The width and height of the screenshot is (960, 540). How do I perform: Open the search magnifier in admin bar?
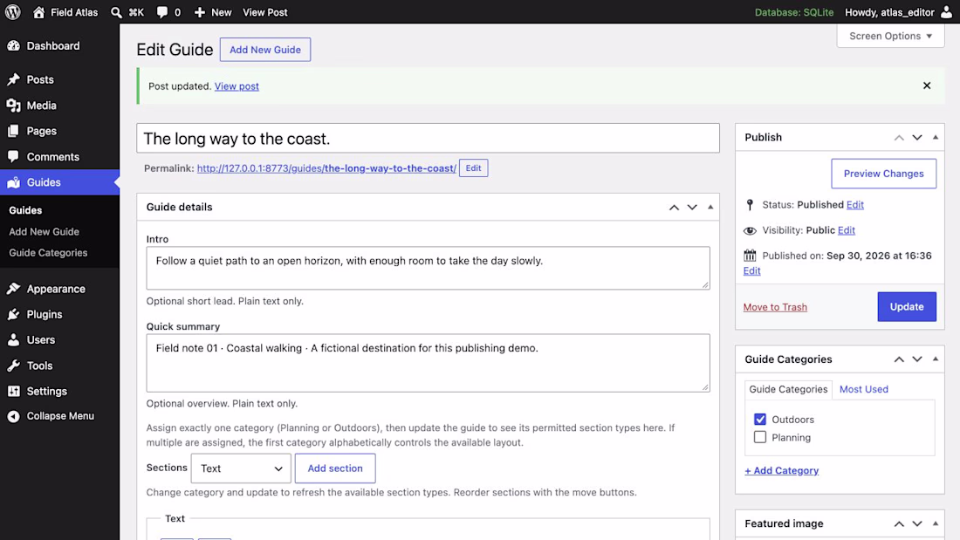tap(116, 12)
